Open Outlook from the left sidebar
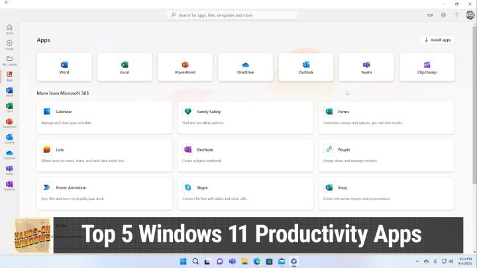This screenshot has width=477, height=268. coord(9,139)
